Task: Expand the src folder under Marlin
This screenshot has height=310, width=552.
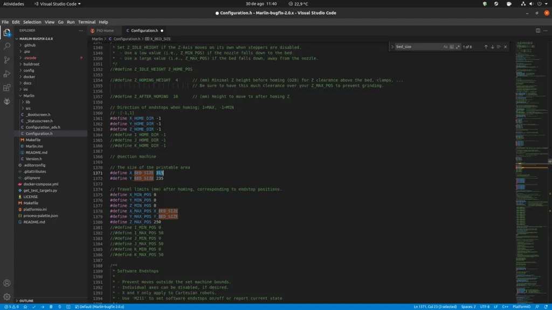Action: point(28,108)
